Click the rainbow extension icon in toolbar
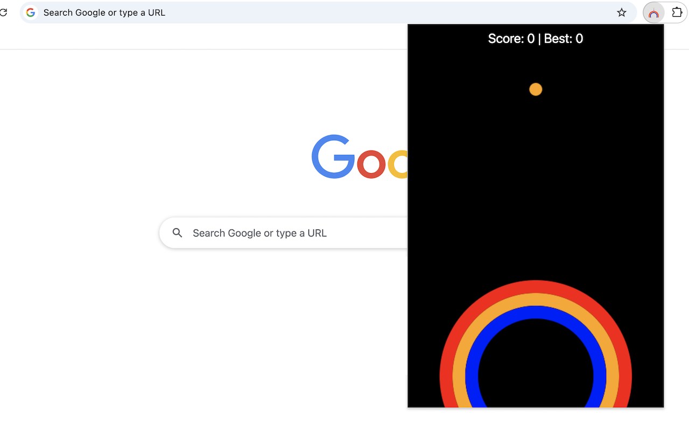 pyautogui.click(x=653, y=13)
